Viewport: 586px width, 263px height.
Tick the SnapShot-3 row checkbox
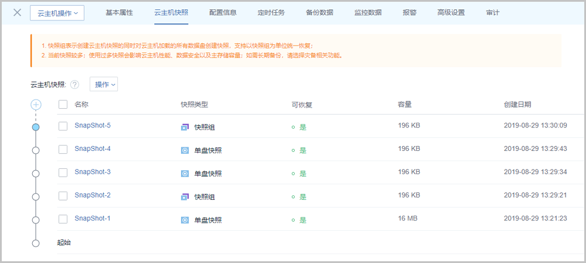63,172
